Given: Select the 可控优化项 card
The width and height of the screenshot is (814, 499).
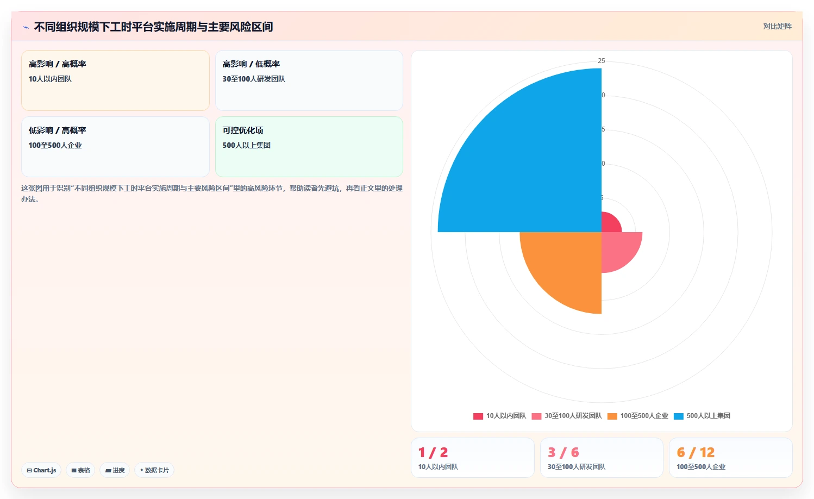Looking at the screenshot, I should 309,147.
